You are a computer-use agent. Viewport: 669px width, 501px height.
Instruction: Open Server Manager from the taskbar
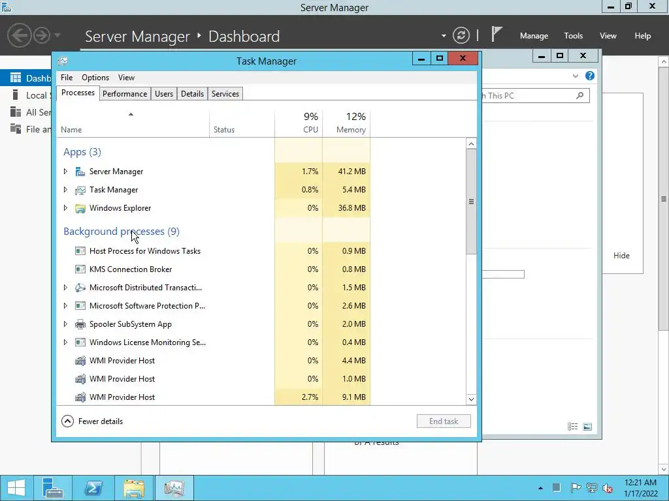[53, 488]
